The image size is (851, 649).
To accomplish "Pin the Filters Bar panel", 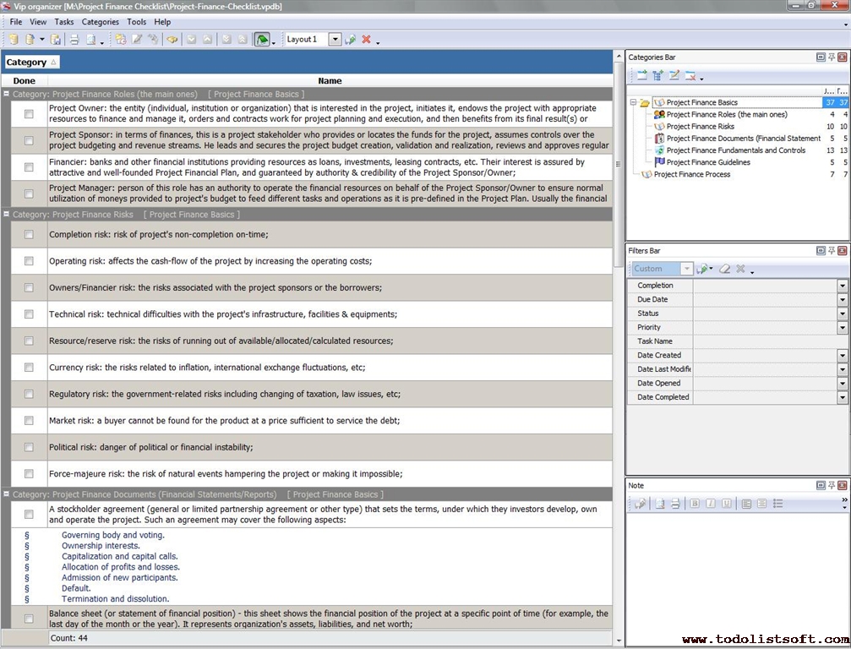I will tap(832, 251).
